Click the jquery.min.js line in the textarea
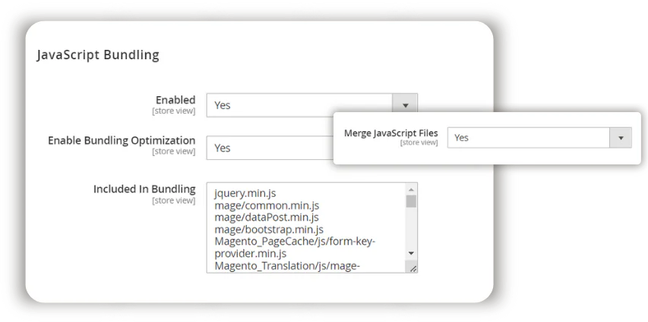This screenshot has height=322, width=648. coord(245,193)
